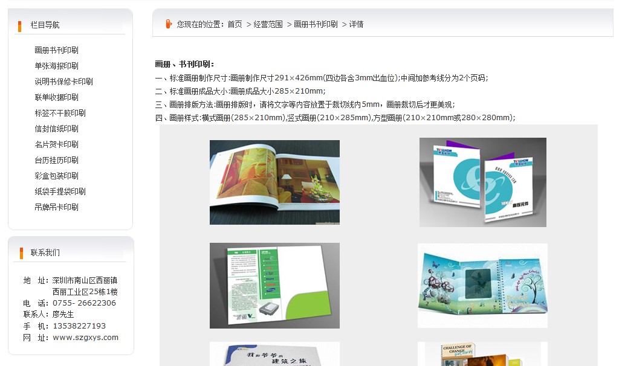
Task: Go to 台历挂历印刷 page
Action: (56, 160)
